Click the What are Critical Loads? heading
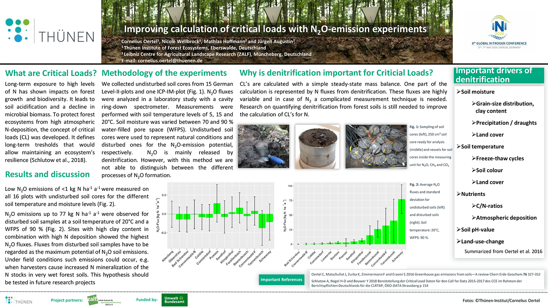Viewport: 548px width, 308px height. click(x=51, y=73)
